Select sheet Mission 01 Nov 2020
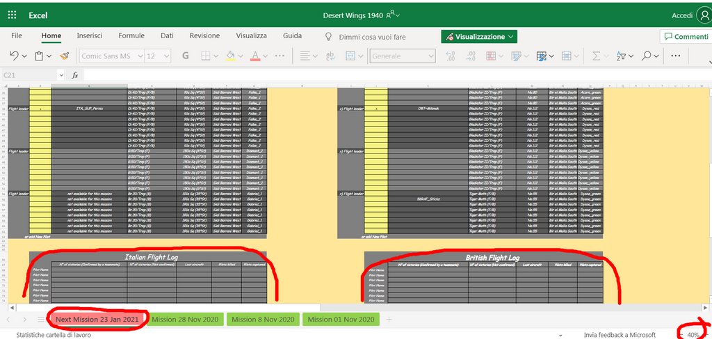This screenshot has width=712, height=339. pyautogui.click(x=341, y=320)
